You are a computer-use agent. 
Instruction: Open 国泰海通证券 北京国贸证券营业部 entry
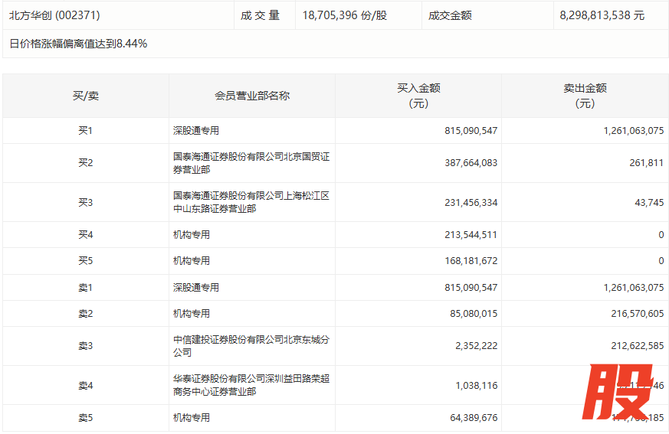click(251, 163)
